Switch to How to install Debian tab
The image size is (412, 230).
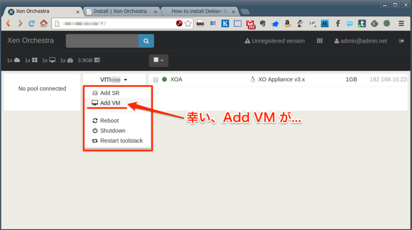(199, 11)
